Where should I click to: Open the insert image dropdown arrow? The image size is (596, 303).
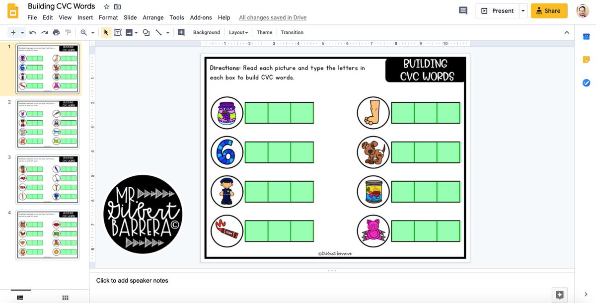pyautogui.click(x=136, y=33)
